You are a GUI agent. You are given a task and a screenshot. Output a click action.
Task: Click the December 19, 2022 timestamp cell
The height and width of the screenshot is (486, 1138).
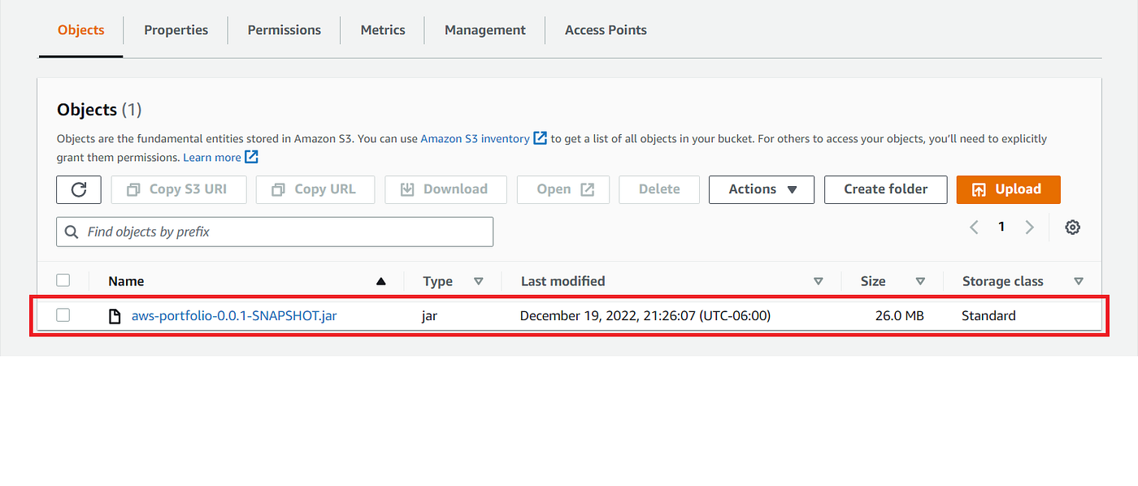pos(645,316)
